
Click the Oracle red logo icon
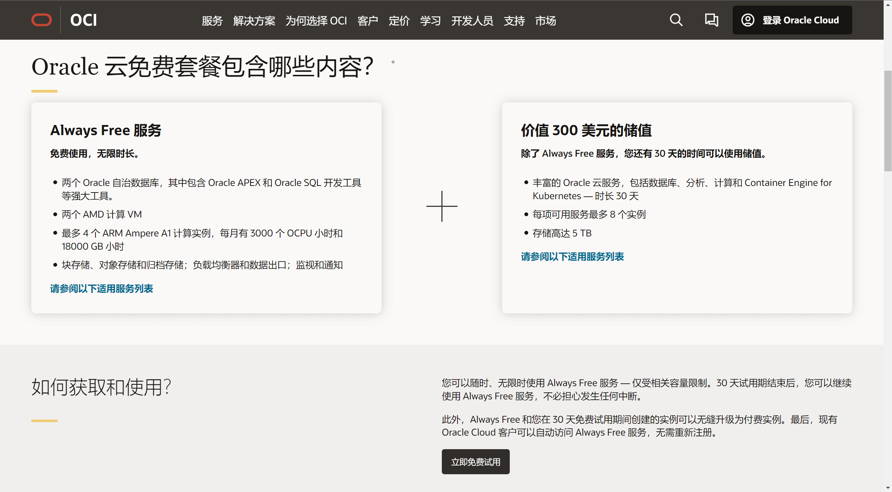pyautogui.click(x=41, y=20)
